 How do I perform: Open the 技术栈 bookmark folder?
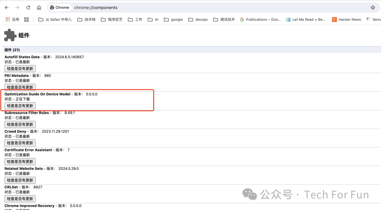point(86,19)
